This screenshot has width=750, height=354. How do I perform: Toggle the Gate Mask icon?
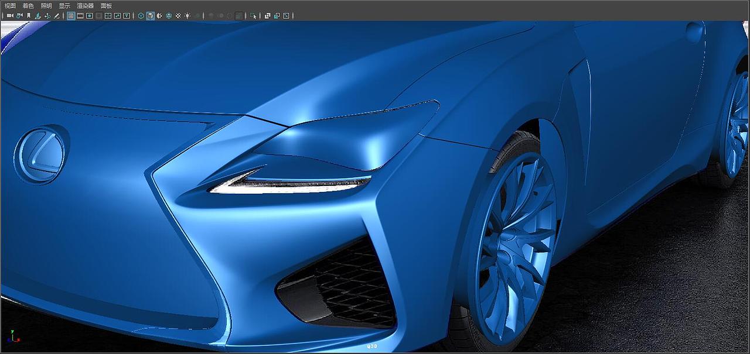pyautogui.click(x=98, y=16)
